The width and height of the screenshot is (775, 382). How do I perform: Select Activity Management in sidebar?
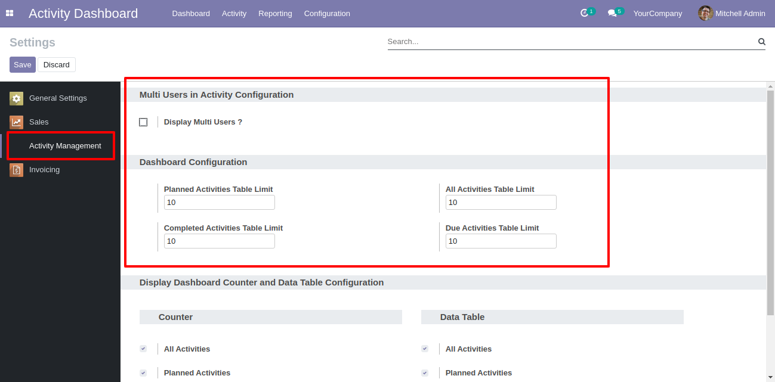coord(60,146)
